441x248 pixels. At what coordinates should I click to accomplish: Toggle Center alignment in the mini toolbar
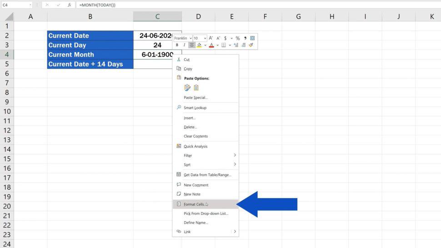192,45
